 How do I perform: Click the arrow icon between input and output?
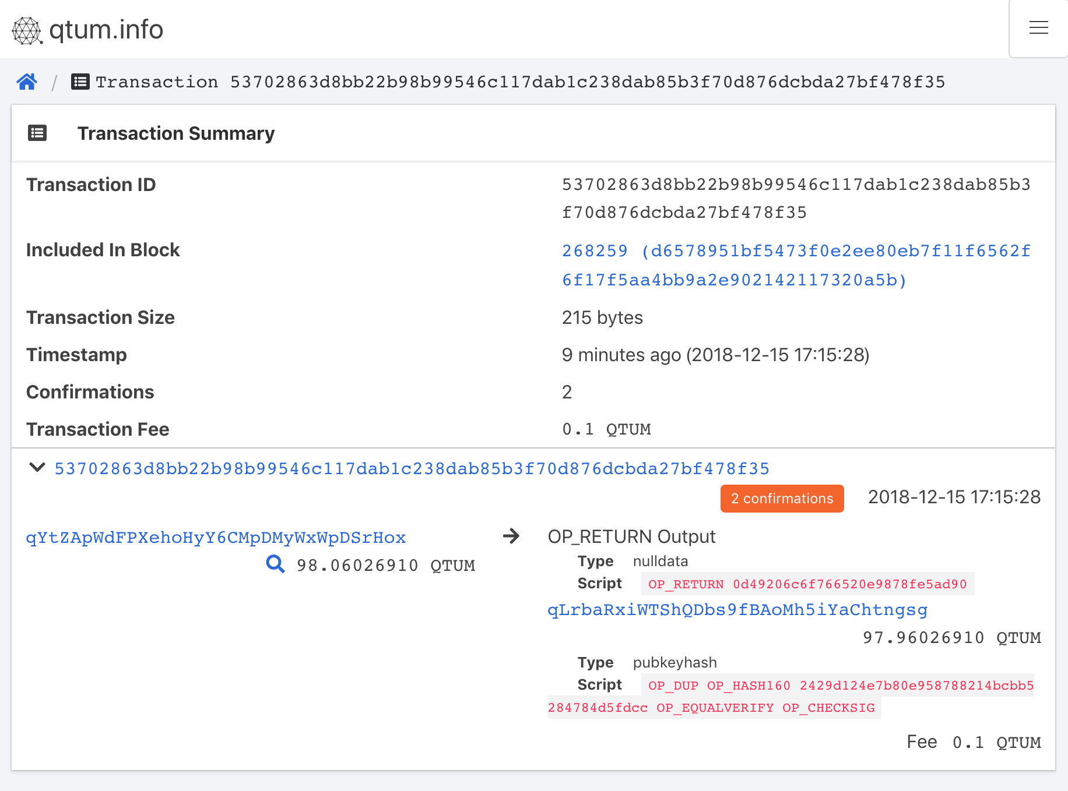pos(511,536)
